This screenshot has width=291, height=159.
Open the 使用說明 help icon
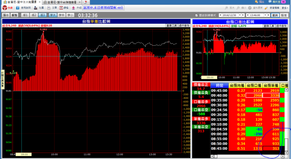click(x=18, y=8)
